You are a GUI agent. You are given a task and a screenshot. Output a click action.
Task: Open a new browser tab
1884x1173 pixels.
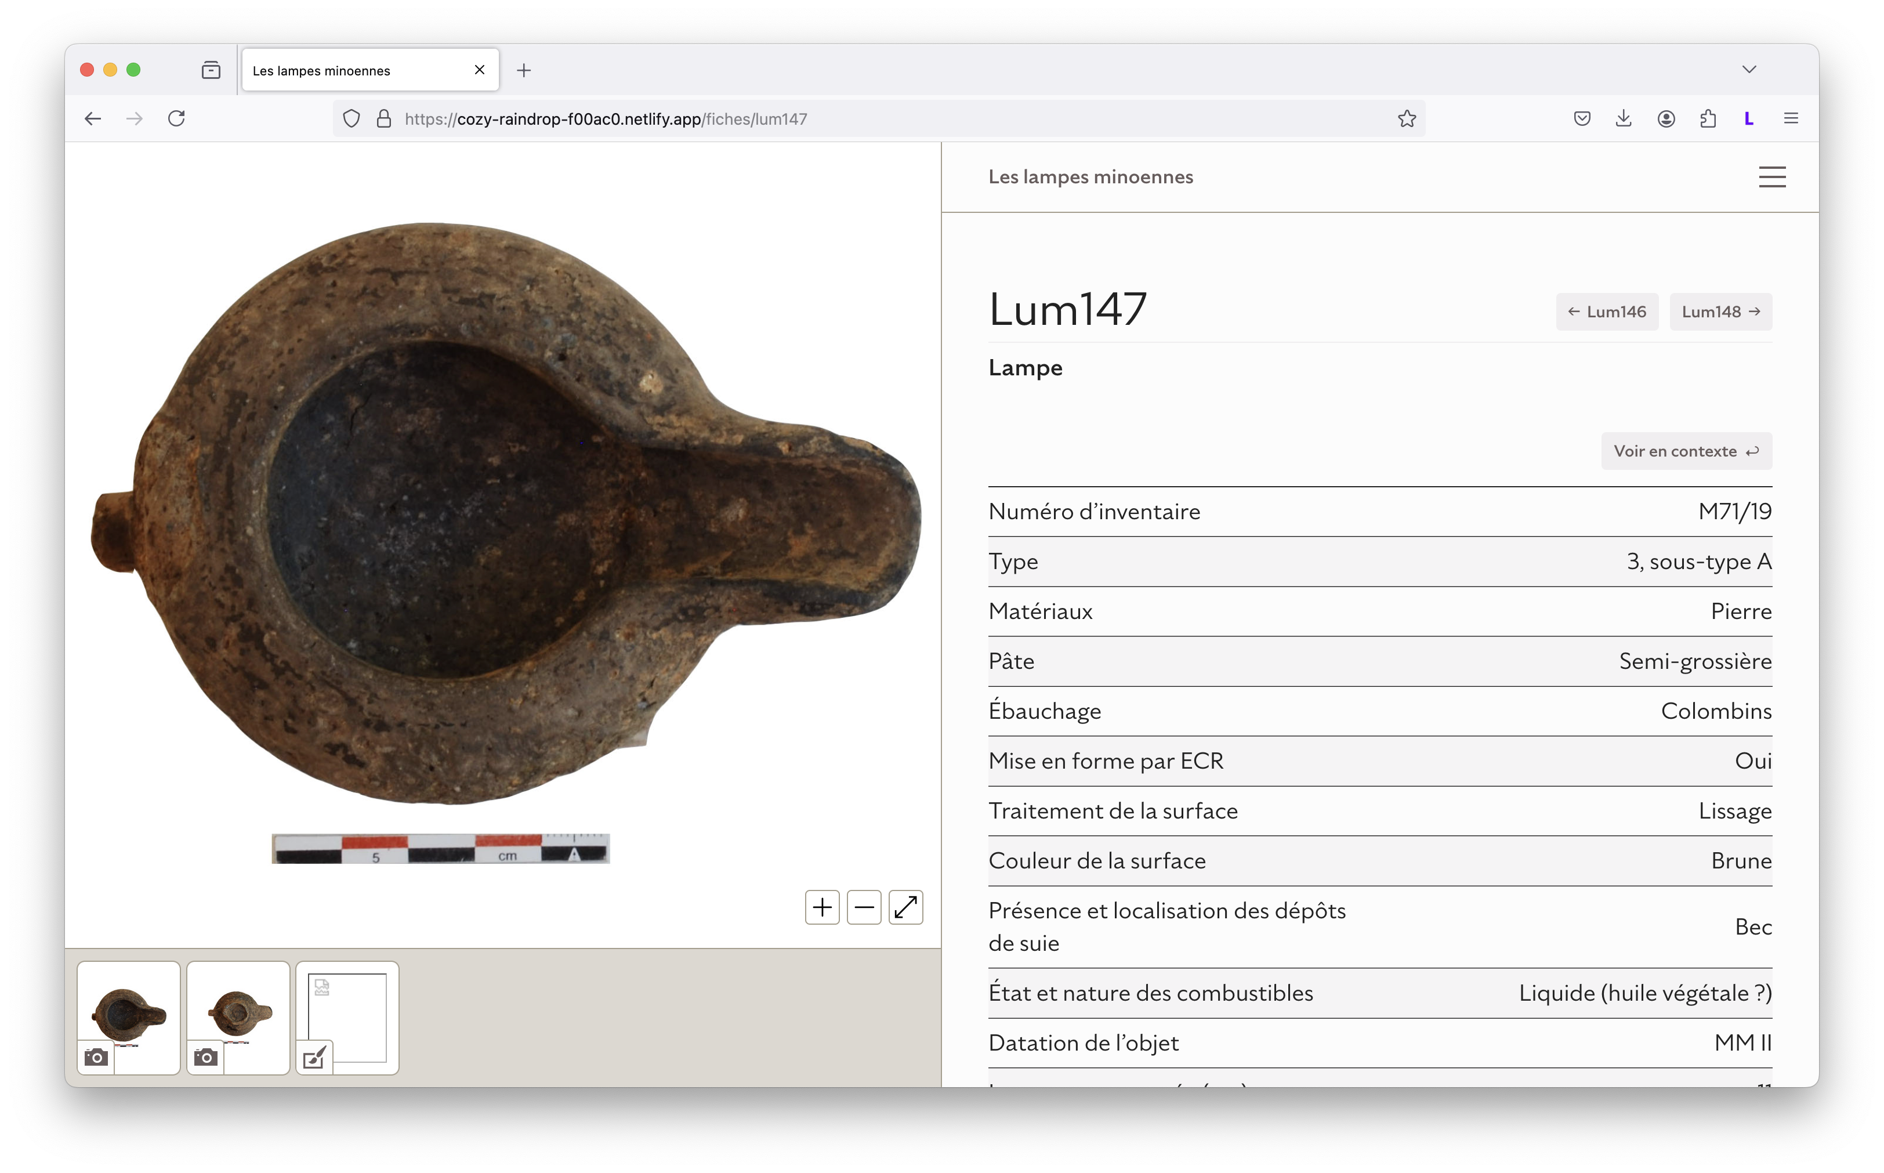(524, 71)
